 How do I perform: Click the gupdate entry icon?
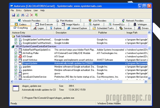coord(20,67)
